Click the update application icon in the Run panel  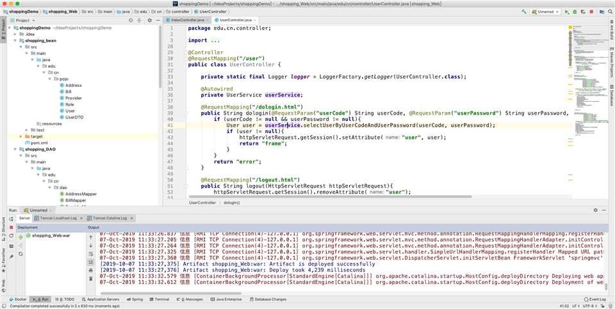[x=12, y=236]
